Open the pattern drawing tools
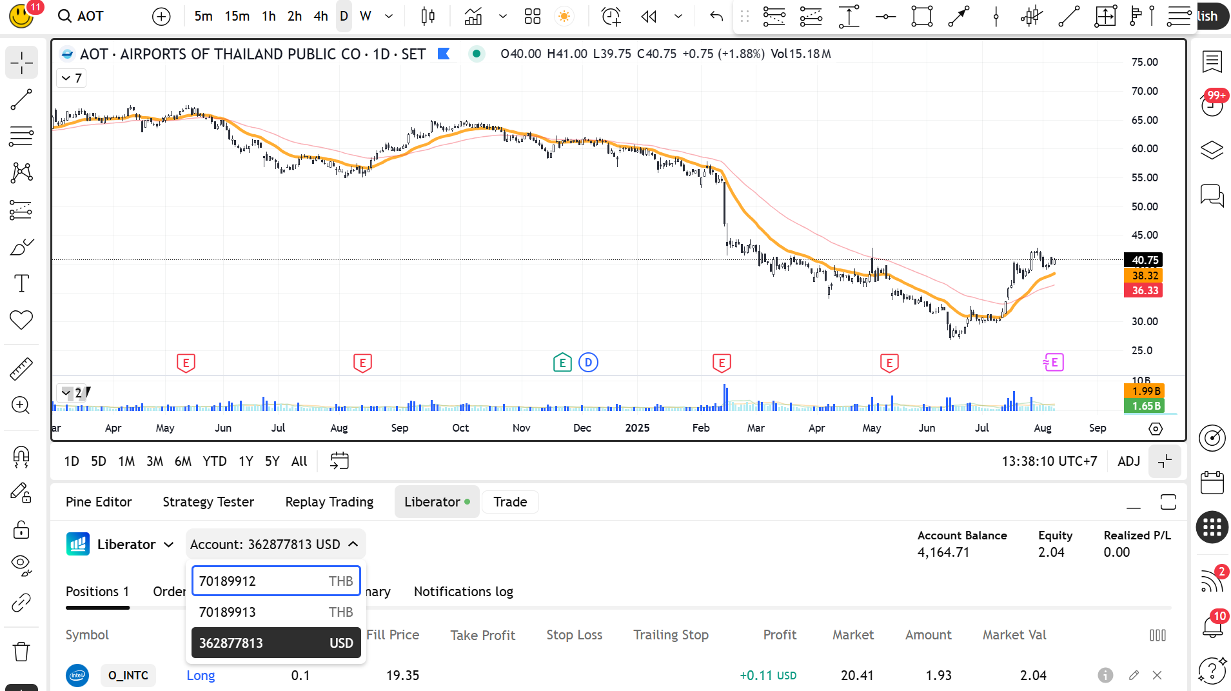The image size is (1231, 691). pos(21,172)
